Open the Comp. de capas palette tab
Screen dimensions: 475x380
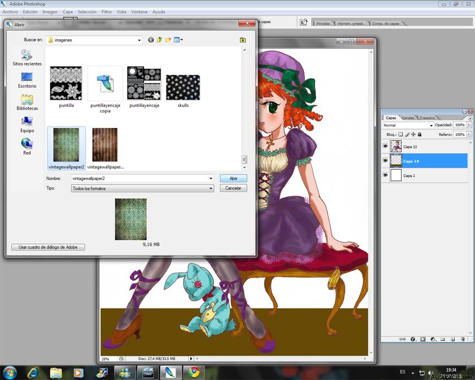tap(386, 23)
